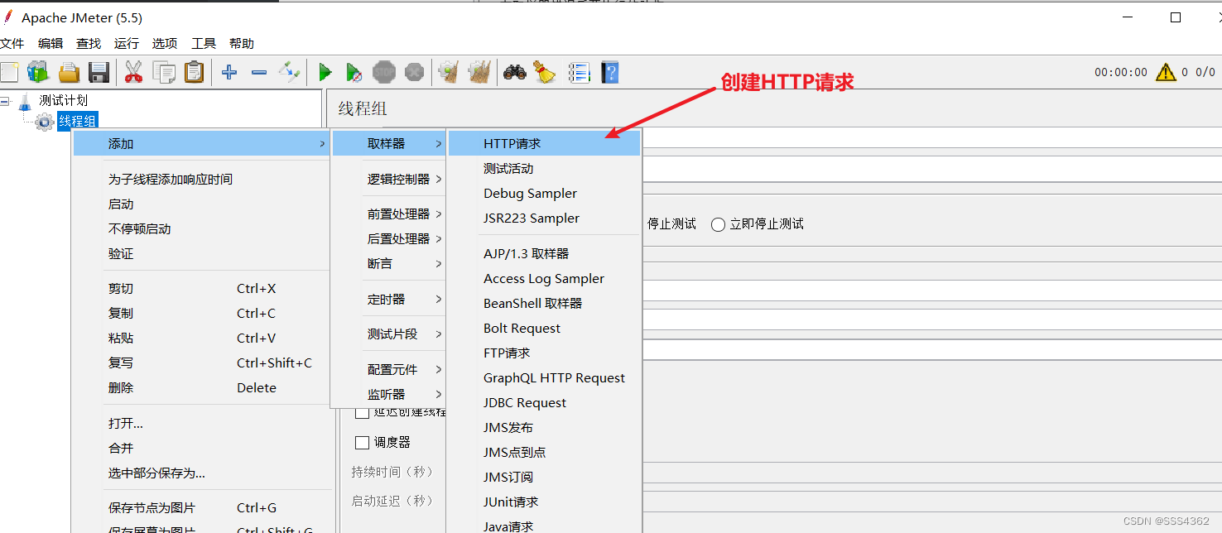This screenshot has width=1222, height=533.
Task: Open the 帮助 menu
Action: 242,43
